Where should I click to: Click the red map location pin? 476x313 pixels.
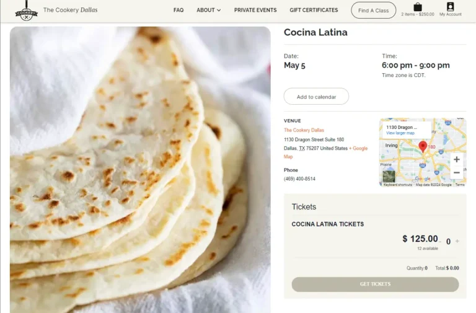point(423,147)
